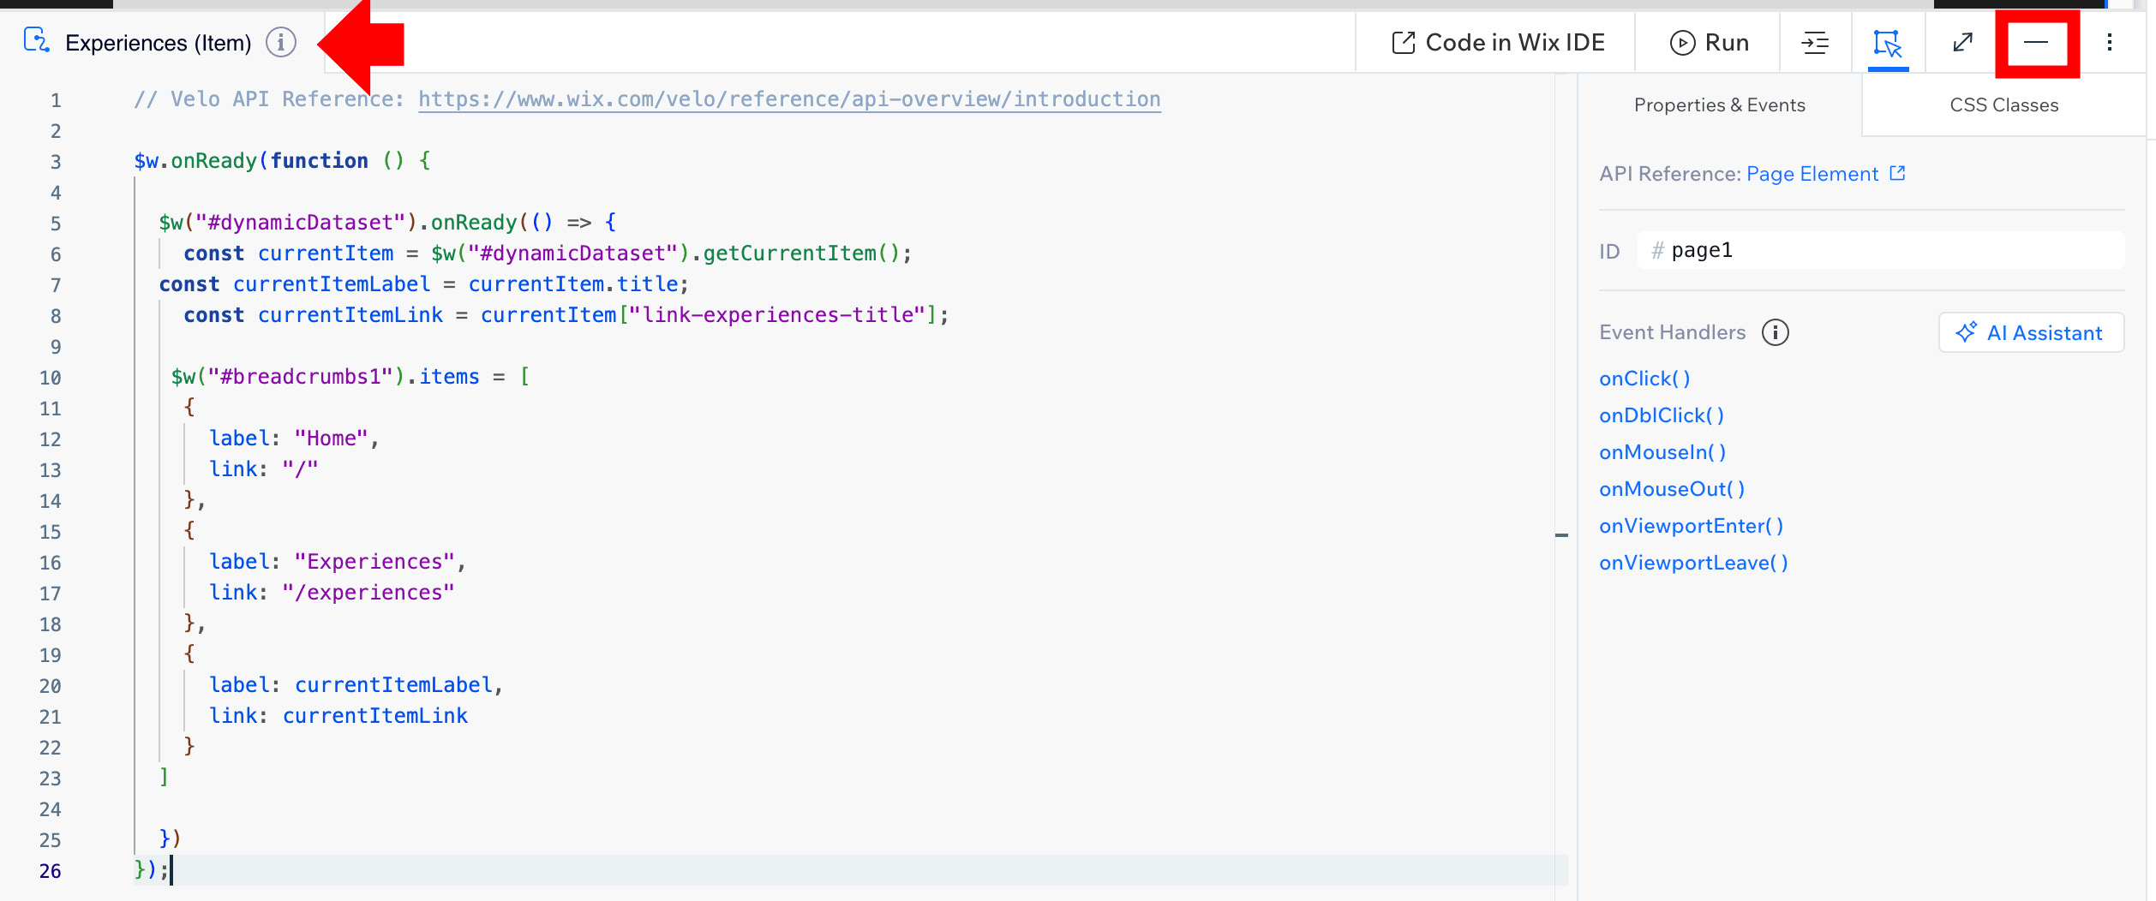Screen dimensions: 2156x901
Task: Open the Velo API reference URL in the comment
Action: tap(789, 99)
